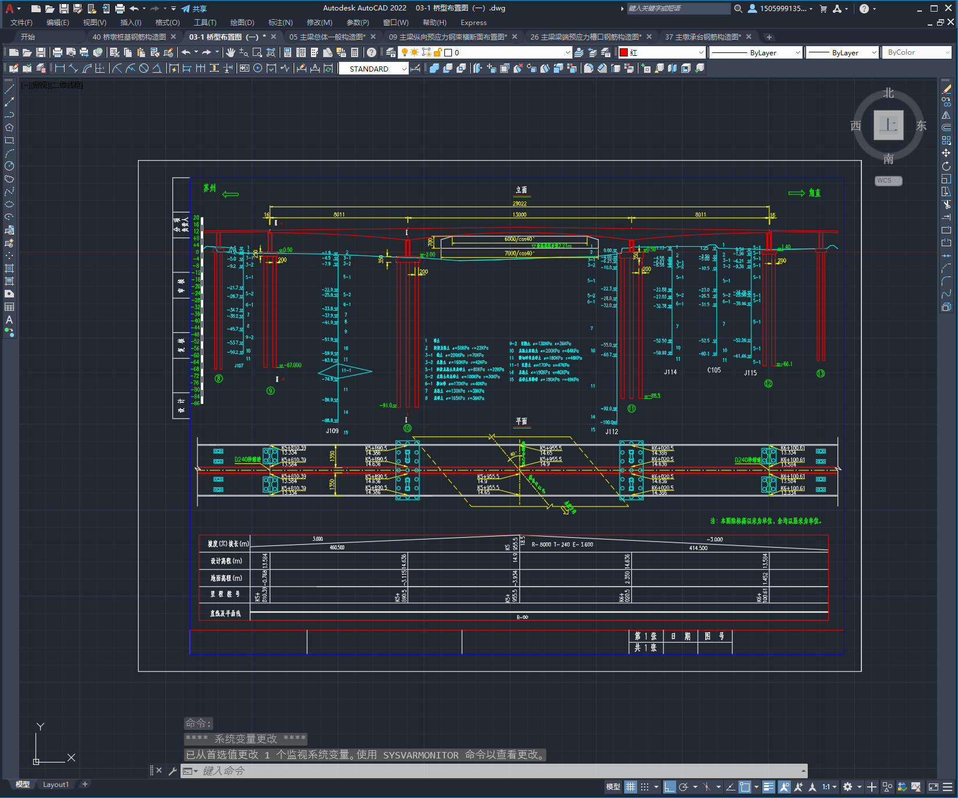Click Undo arrow in quick access toolbar
Viewport: 958px width, 798px height.
pyautogui.click(x=134, y=8)
